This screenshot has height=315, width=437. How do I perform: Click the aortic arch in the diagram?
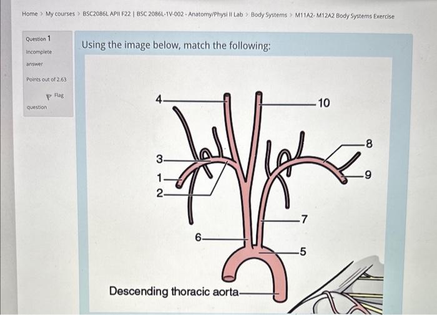point(256,253)
